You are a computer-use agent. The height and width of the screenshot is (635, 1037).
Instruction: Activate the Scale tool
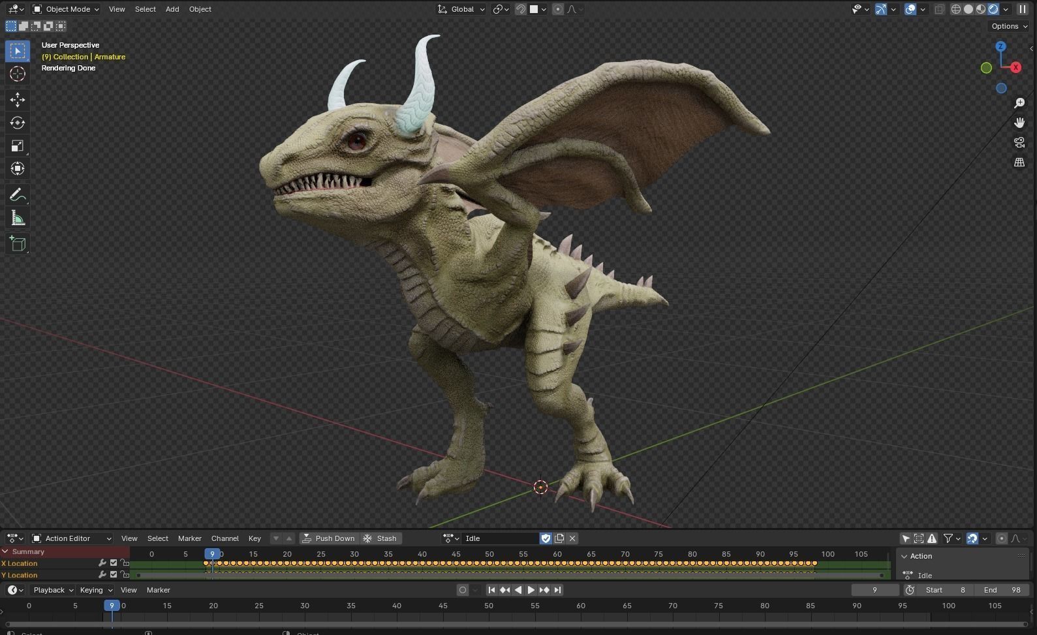click(x=18, y=146)
